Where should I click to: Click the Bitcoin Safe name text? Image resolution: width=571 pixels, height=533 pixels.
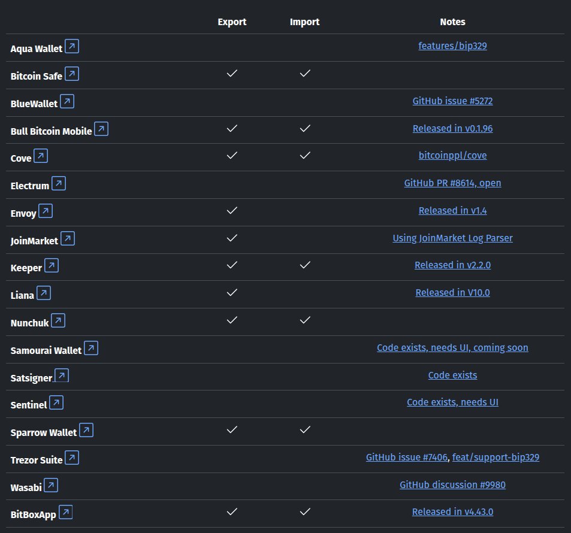37,77
